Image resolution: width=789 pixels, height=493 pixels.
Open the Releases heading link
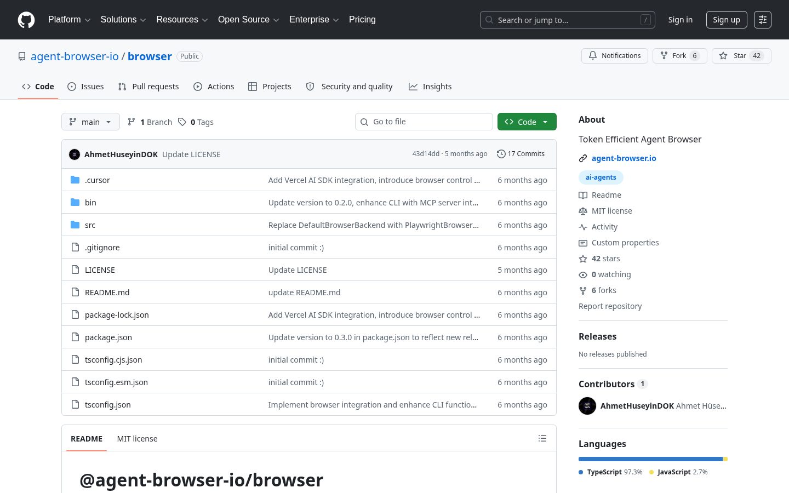[x=597, y=336]
